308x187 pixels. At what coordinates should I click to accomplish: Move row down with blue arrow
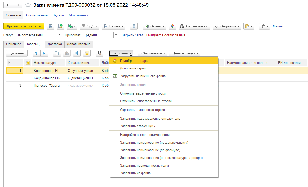[x=44, y=53]
